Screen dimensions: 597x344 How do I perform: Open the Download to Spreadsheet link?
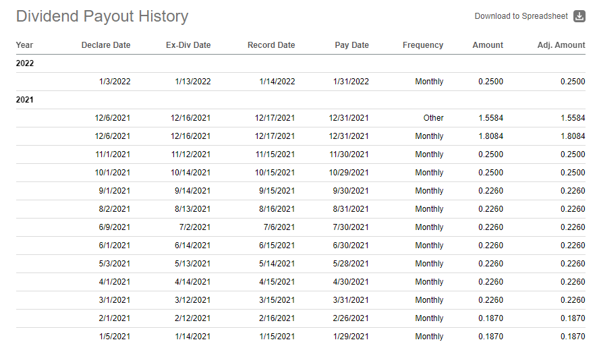521,16
